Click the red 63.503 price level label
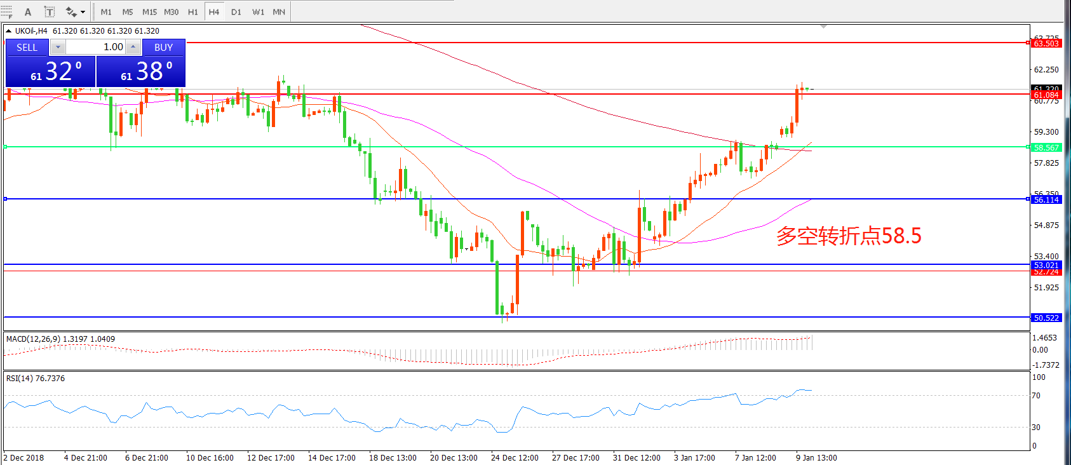Image resolution: width=1071 pixels, height=465 pixels. [1046, 44]
